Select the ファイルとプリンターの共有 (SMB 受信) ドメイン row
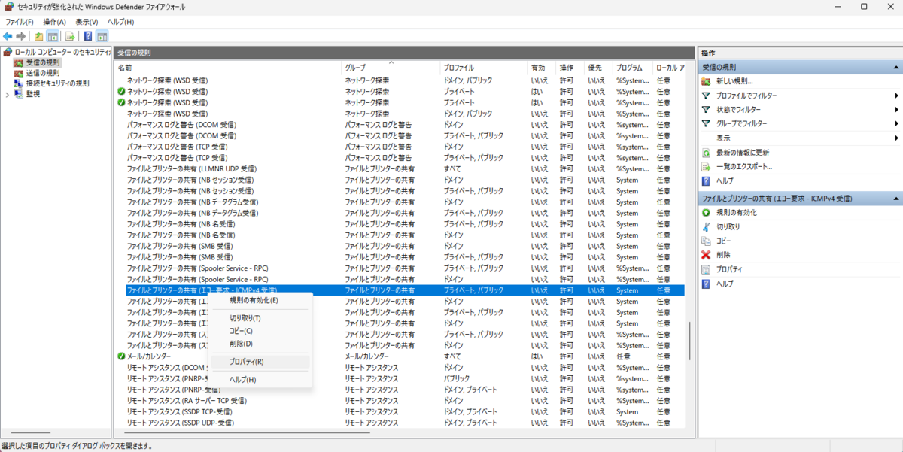The height and width of the screenshot is (452, 903). click(400, 246)
